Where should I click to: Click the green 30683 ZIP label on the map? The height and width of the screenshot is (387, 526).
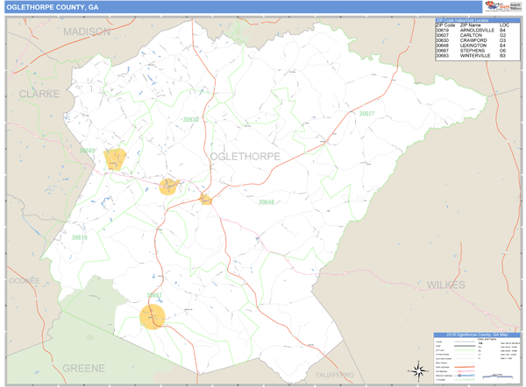[87, 151]
